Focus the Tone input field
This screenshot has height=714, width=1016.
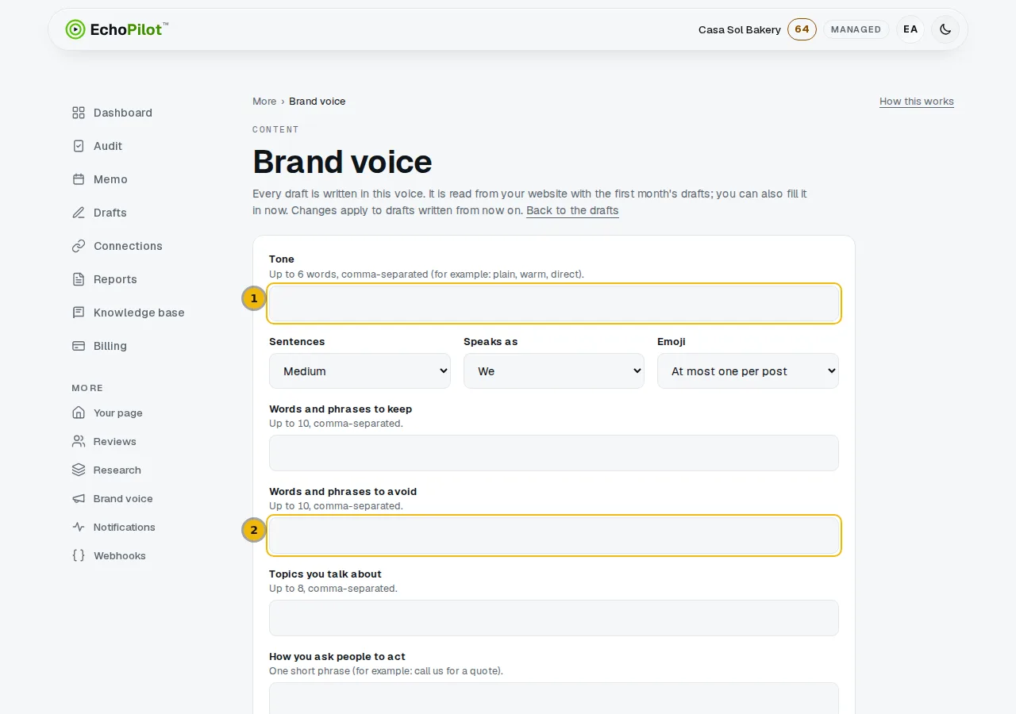[x=554, y=304]
